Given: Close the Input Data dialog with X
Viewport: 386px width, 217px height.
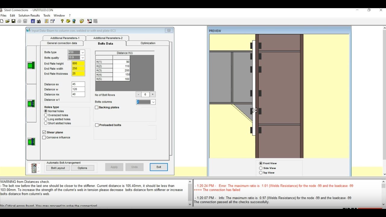Looking at the screenshot, I should coord(169,30).
